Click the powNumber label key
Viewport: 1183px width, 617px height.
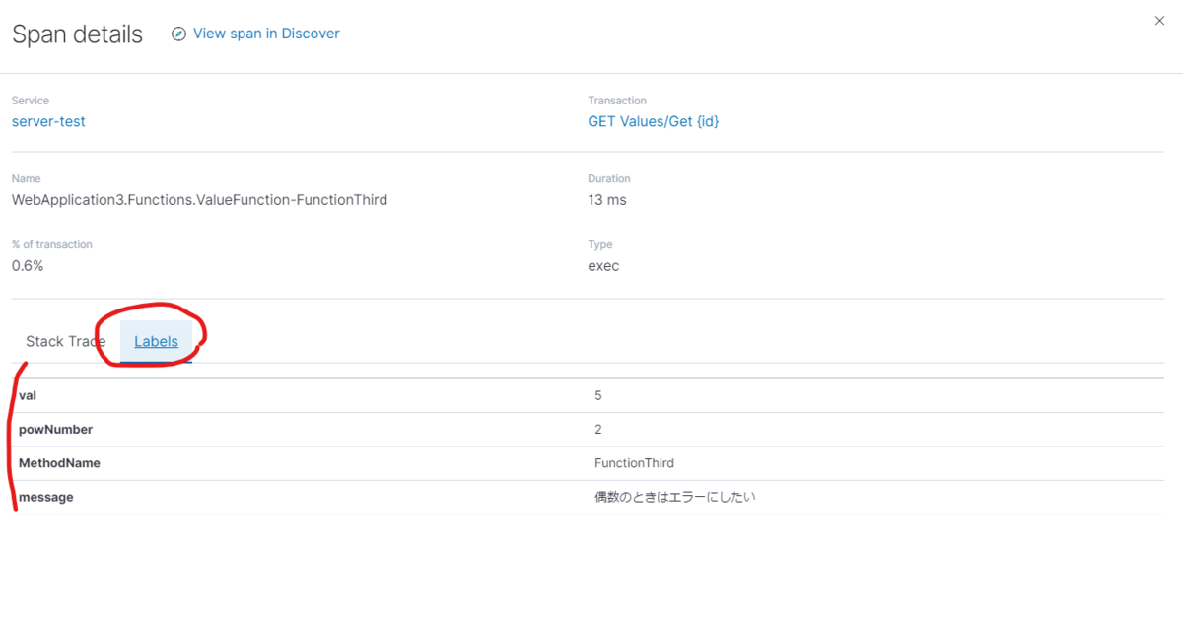(55, 430)
